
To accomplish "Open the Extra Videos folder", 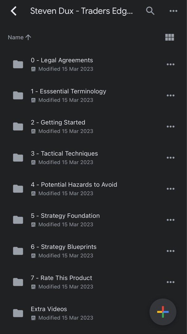I will tap(49, 309).
